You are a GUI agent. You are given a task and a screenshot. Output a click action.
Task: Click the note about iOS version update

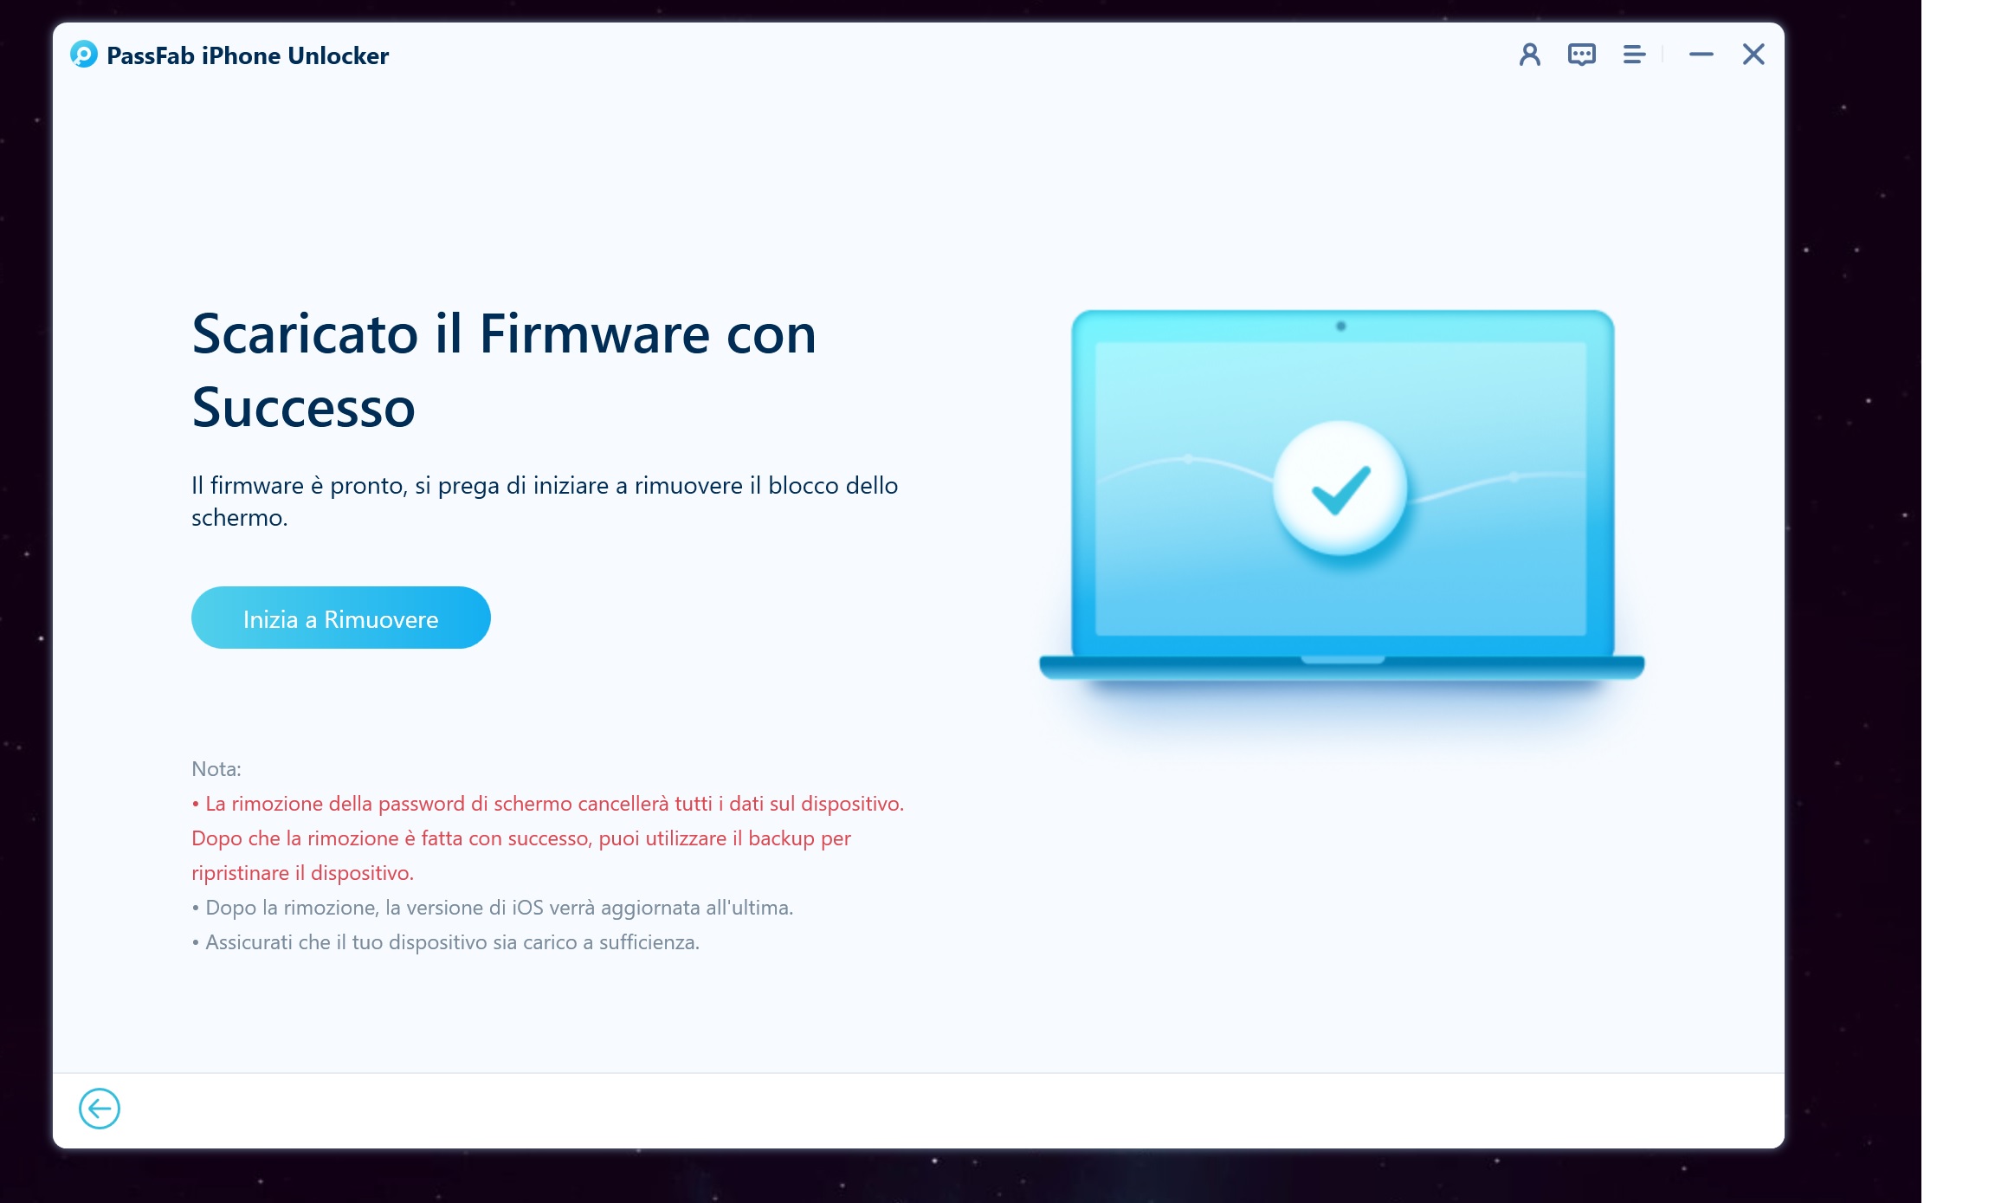tap(493, 907)
